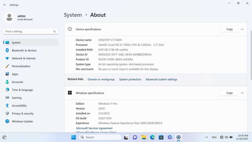Open Bluetooth & devices settings
This screenshot has height=142, width=252.
tap(31, 50)
